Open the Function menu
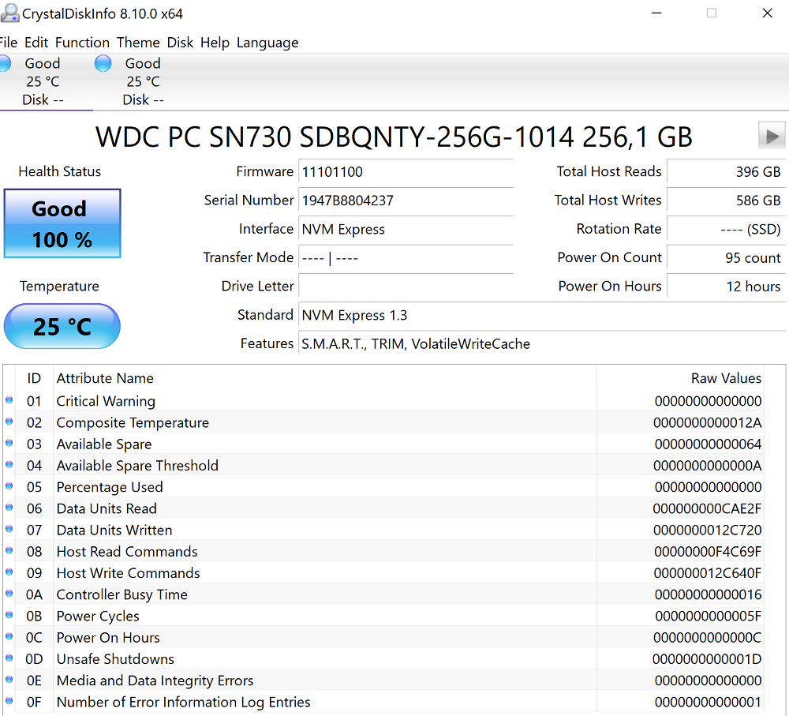The image size is (789, 716). tap(82, 43)
